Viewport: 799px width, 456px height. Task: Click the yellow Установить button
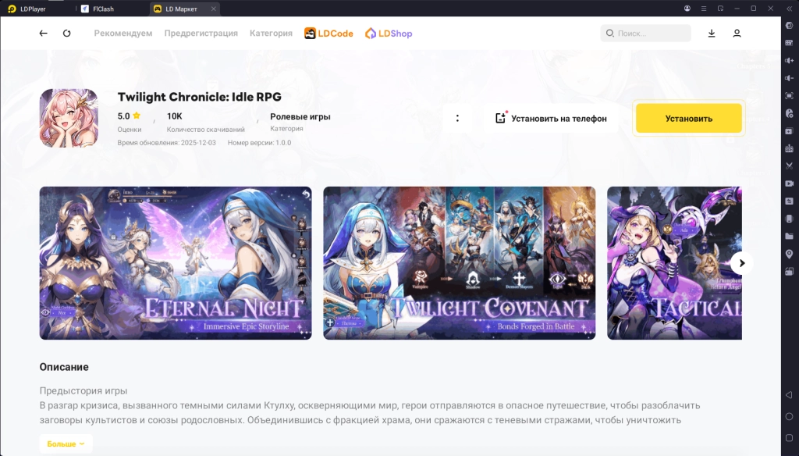pos(688,118)
